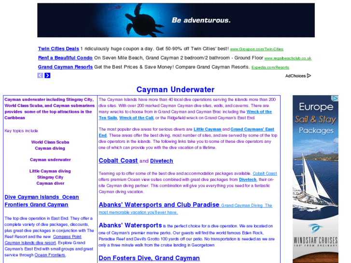Click the Cayman underwater topic text
The height and width of the screenshot is (263, 351).
click(x=50, y=160)
